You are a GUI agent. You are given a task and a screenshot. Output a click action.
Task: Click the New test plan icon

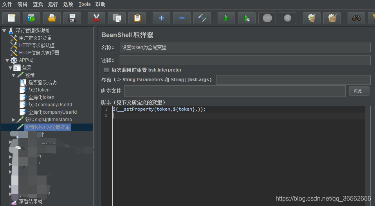[11, 18]
